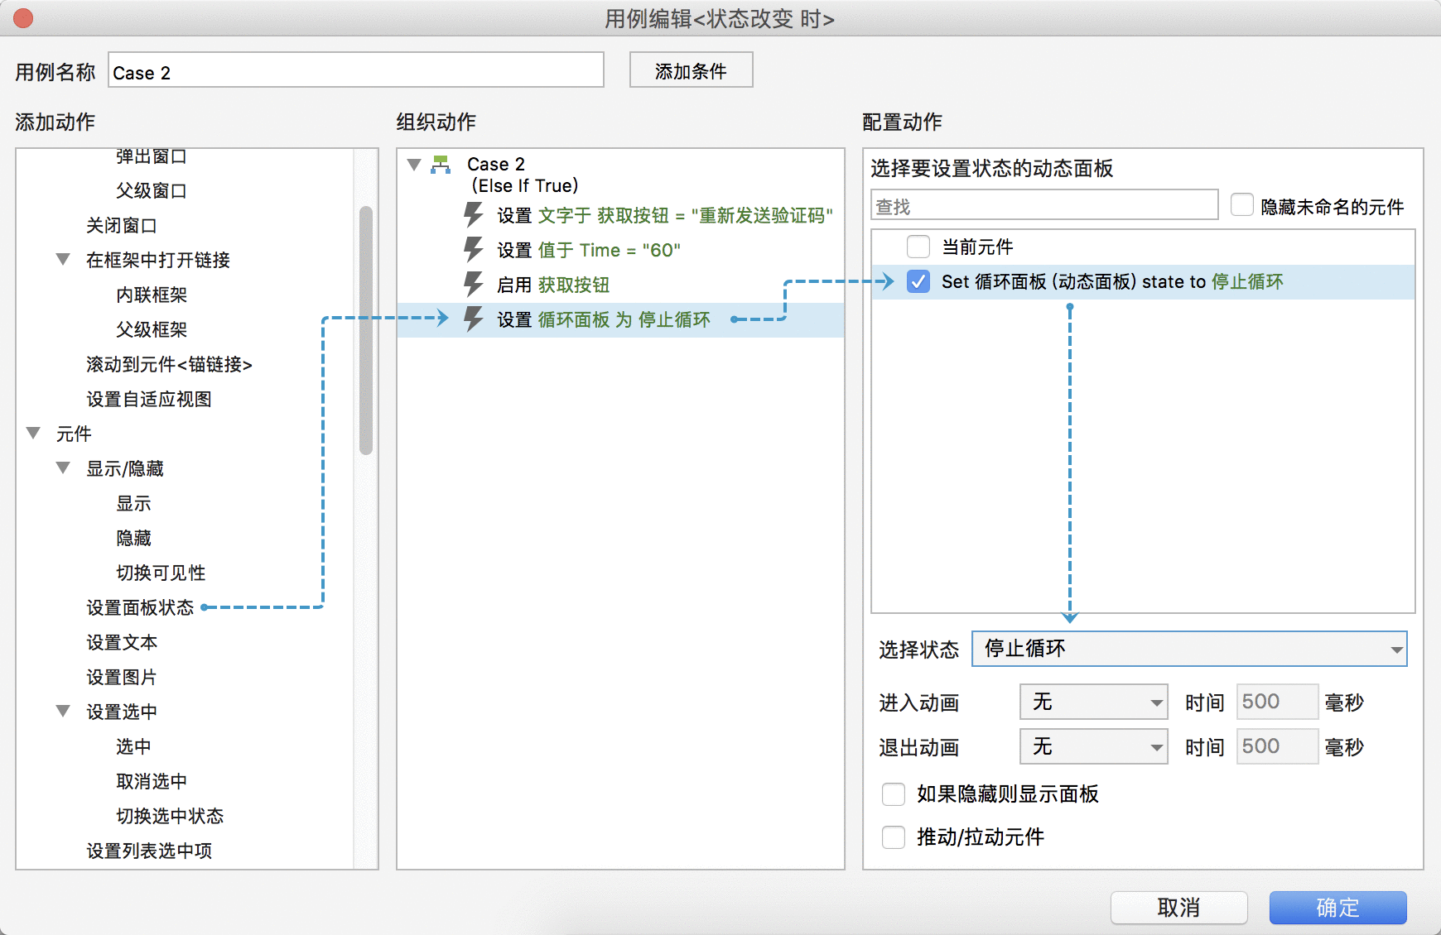
Task: Open the 进入动画 dropdown
Action: point(1093,702)
